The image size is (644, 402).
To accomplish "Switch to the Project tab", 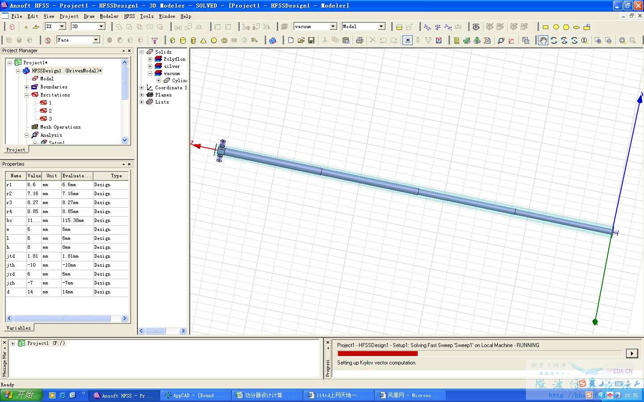I will (x=16, y=150).
